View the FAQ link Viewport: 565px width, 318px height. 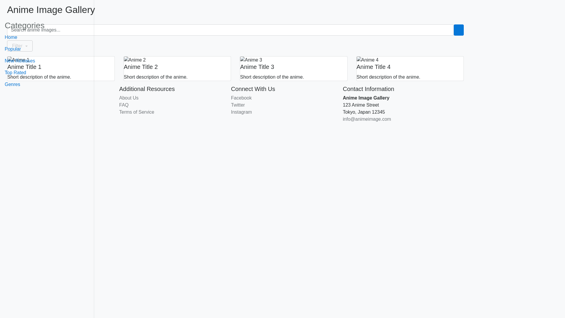point(124,105)
